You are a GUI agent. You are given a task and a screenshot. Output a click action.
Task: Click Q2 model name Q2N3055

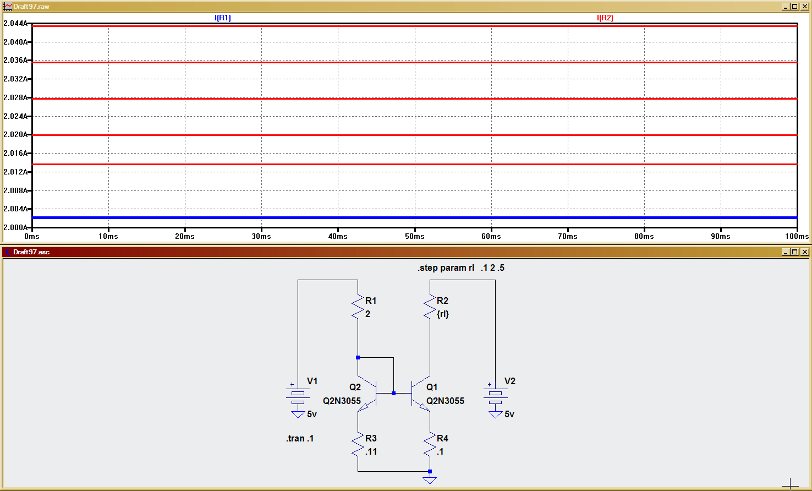point(342,401)
